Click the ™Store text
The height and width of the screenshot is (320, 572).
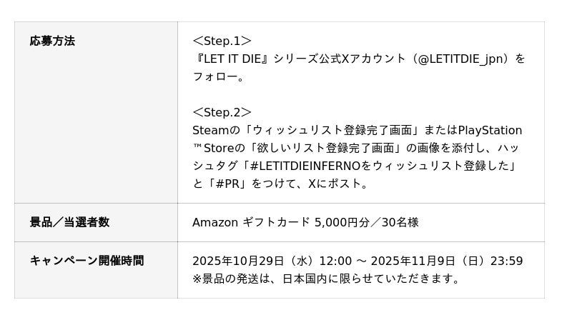click(213, 148)
